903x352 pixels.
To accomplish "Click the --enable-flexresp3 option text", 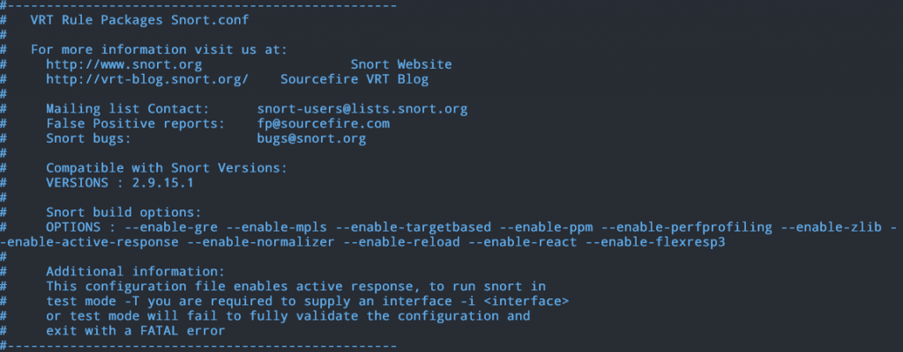I will pos(655,242).
